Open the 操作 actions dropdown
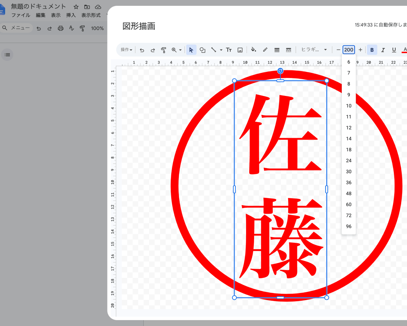The image size is (407, 326). pos(126,50)
